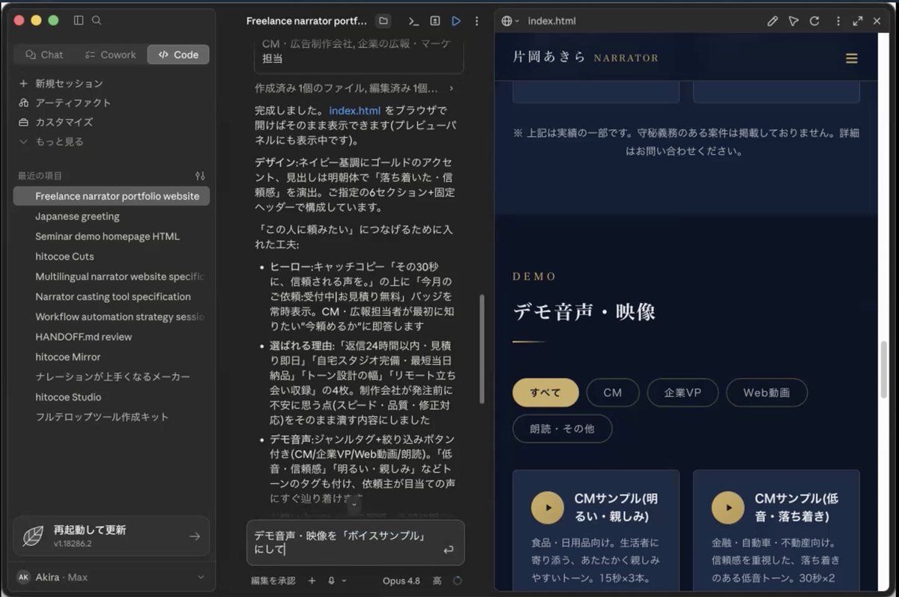
Task: Click the session title Freelance narrator portf…
Action: coord(306,21)
